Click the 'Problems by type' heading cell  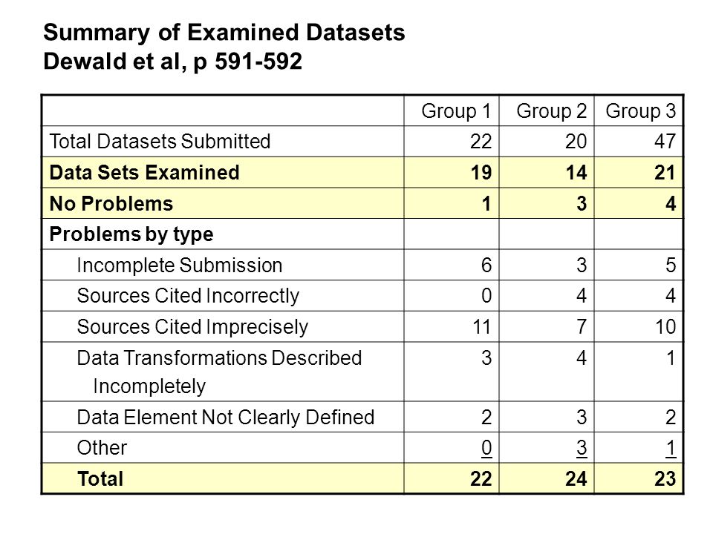coord(131,234)
